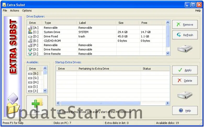Click the Remove button
Viewport: 204px width, 127px height.
(185, 25)
